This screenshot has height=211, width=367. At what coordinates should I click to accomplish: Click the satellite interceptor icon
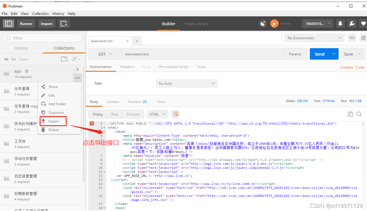click(x=263, y=24)
